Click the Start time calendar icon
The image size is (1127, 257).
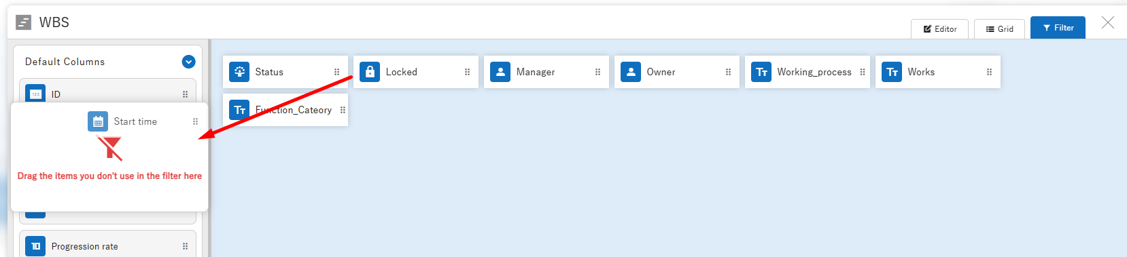coord(98,121)
